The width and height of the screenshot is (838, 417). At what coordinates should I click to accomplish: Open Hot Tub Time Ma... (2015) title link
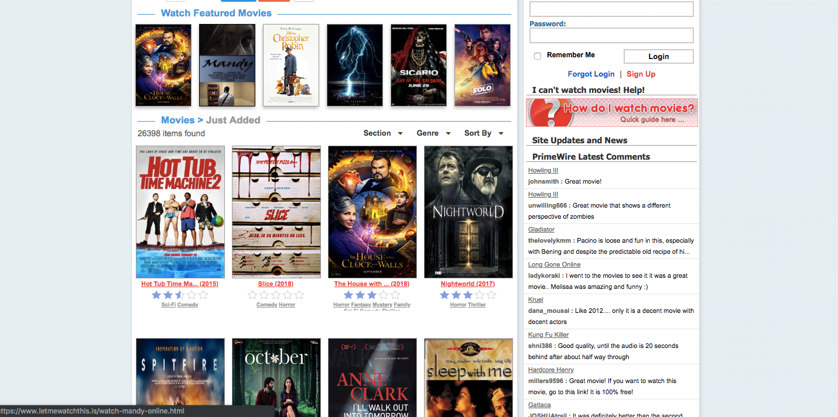pyautogui.click(x=180, y=284)
